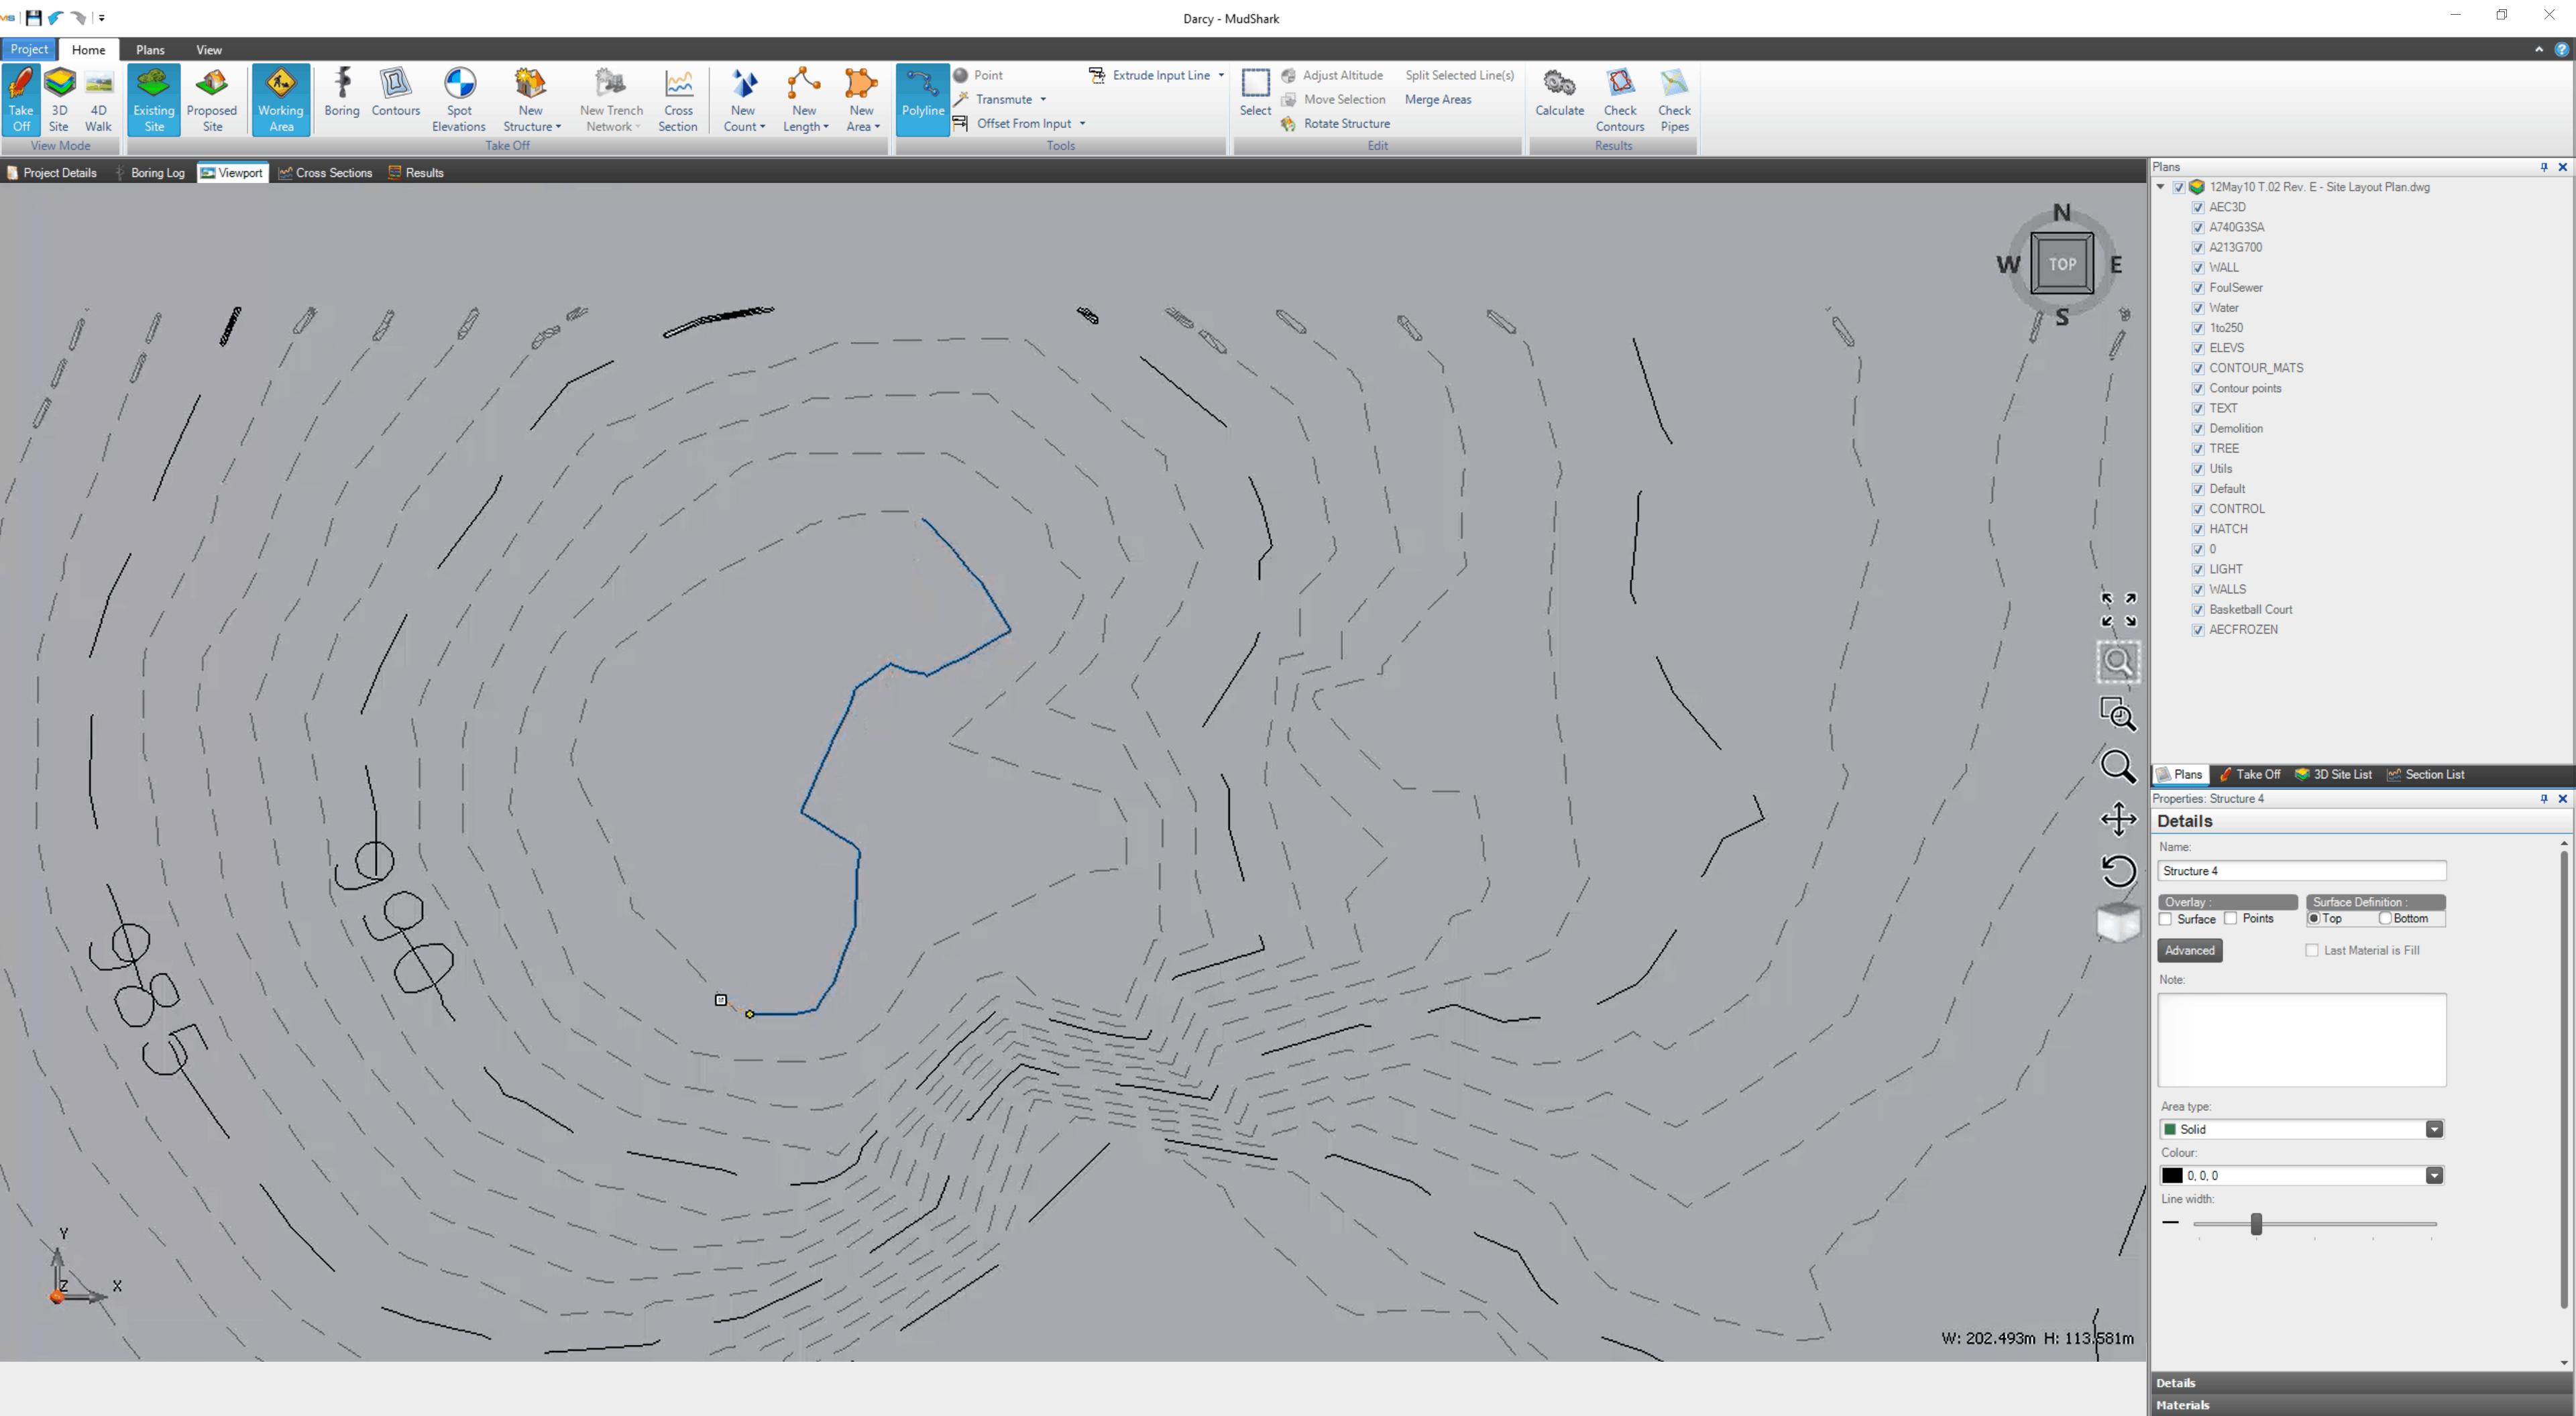Hide the Contour points layer
The width and height of the screenshot is (2576, 1416).
[2198, 388]
